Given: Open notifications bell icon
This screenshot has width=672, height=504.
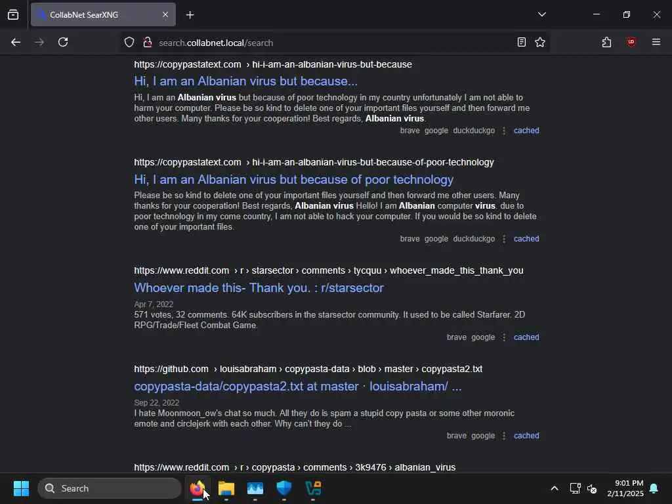Looking at the screenshot, I should pyautogui.click(x=654, y=488).
